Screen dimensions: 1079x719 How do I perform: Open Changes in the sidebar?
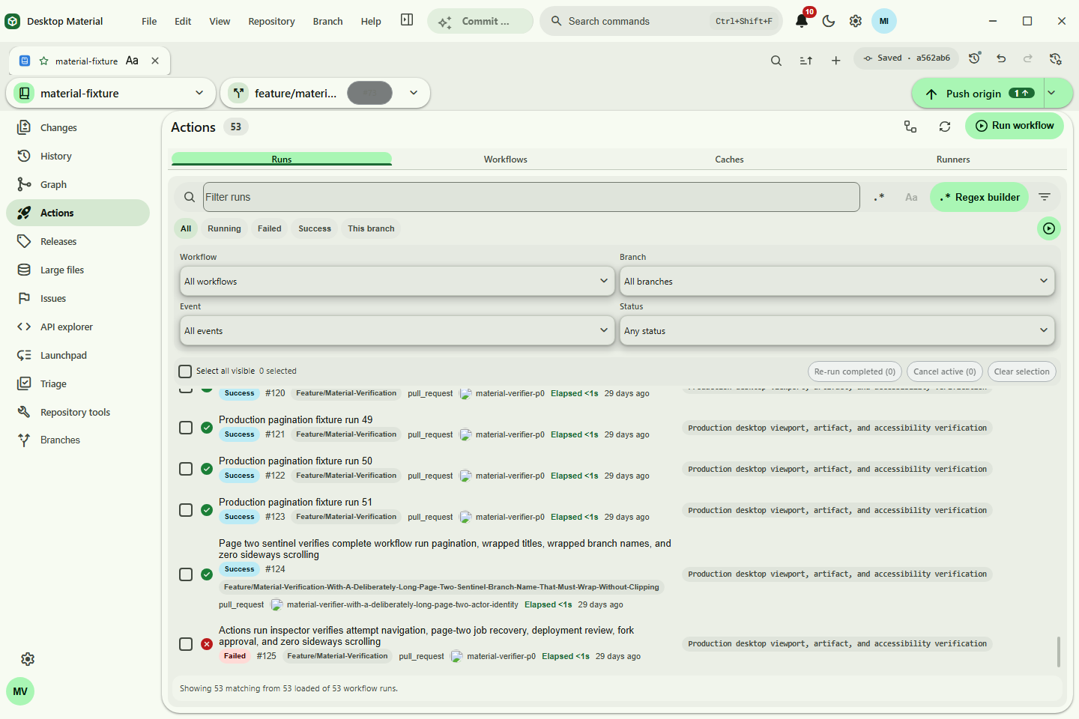pos(78,127)
